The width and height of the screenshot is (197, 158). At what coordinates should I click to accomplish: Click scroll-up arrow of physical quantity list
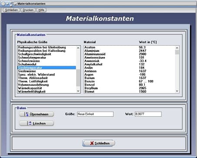tap(78, 48)
